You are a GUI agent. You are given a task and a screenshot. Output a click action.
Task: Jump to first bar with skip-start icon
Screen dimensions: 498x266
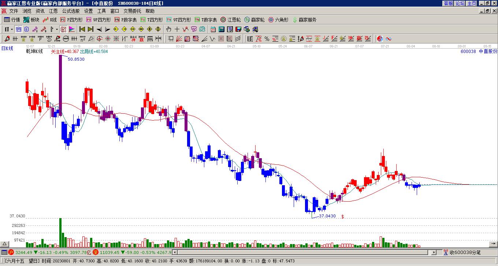coord(82,29)
